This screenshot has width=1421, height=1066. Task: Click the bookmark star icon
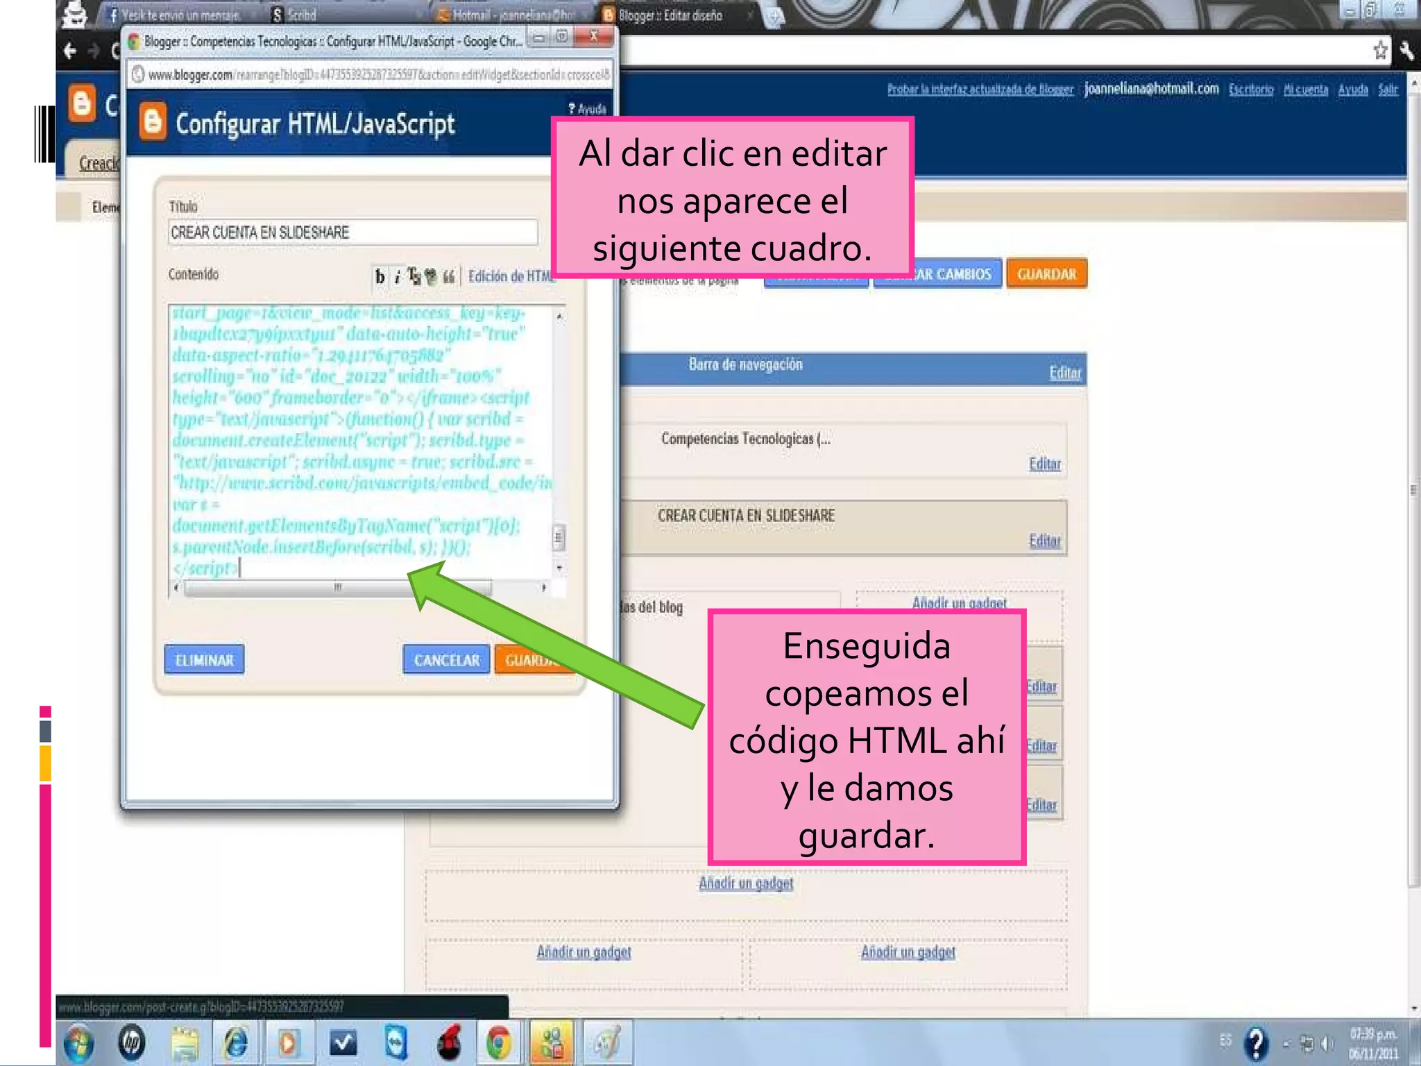pos(1380,50)
